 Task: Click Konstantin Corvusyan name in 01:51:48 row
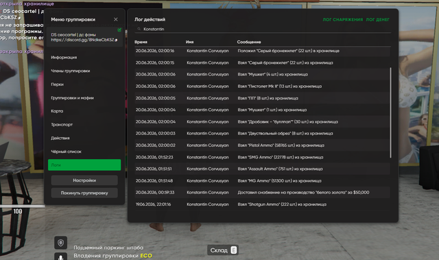click(x=208, y=181)
